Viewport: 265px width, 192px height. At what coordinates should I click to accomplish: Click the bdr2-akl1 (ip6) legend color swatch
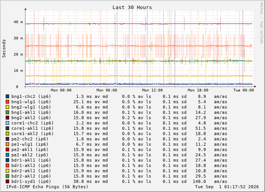(x=8, y=171)
